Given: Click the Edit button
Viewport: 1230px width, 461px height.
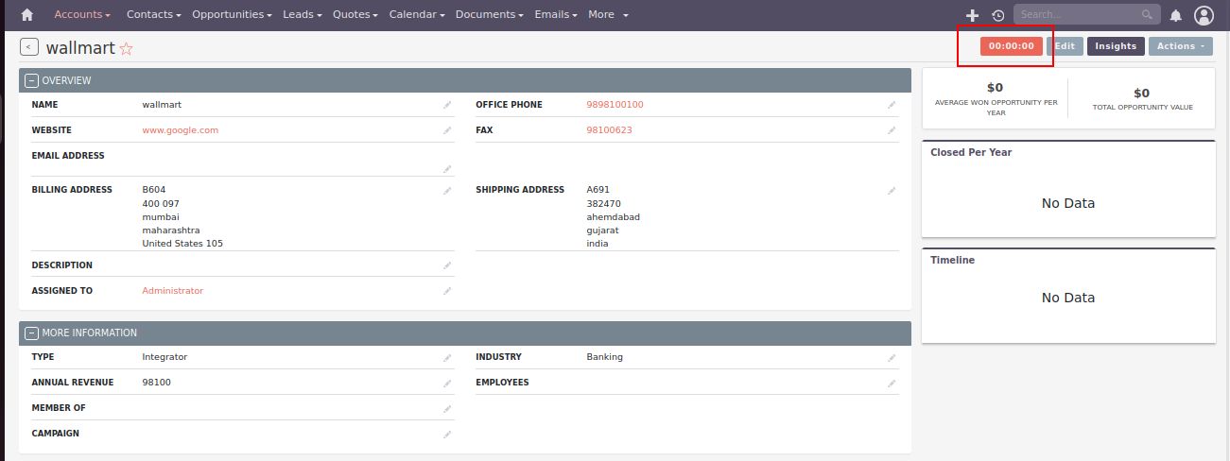Looking at the screenshot, I should 1065,46.
